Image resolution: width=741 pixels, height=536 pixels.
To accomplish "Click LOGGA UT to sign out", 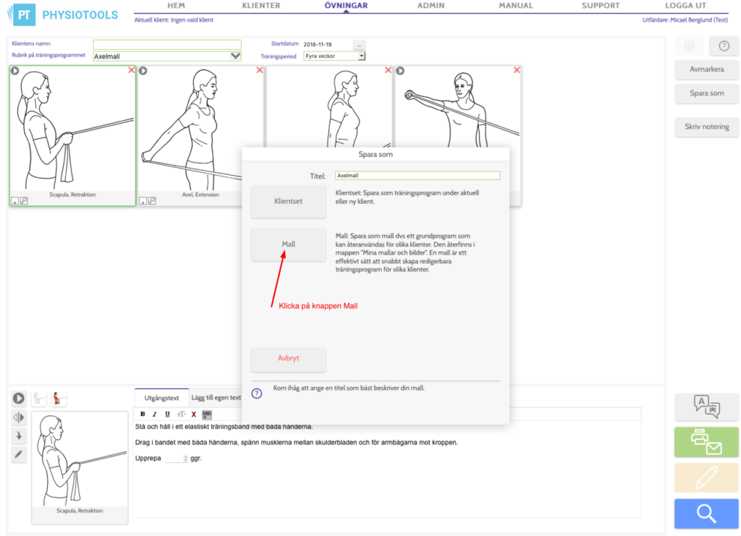I will (686, 6).
